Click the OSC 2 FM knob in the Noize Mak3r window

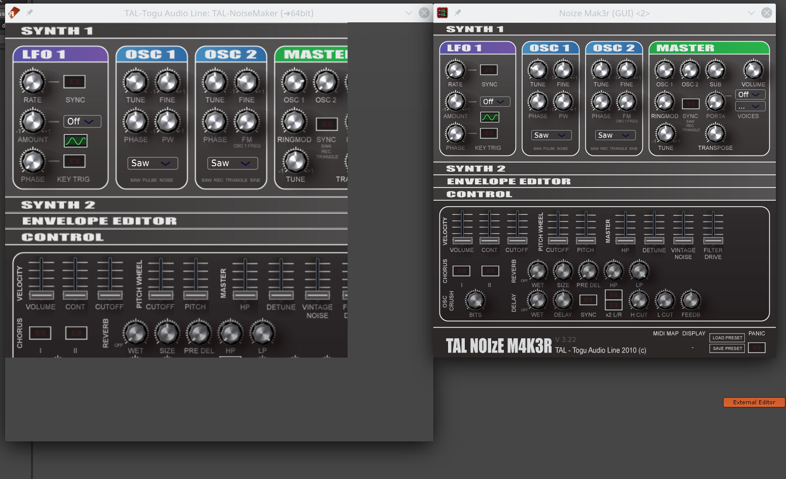point(627,102)
